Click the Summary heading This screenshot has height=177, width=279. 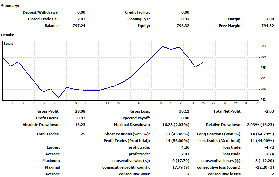pyautogui.click(x=10, y=6)
